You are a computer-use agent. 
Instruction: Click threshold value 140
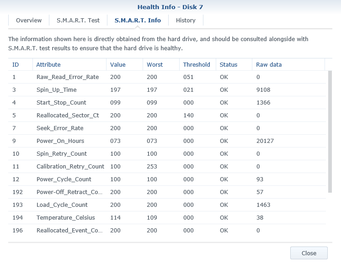(188, 116)
